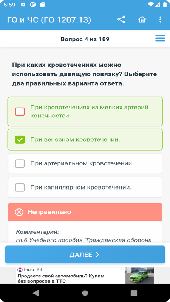Open the tts.ru car sale ad text

tap(61, 279)
